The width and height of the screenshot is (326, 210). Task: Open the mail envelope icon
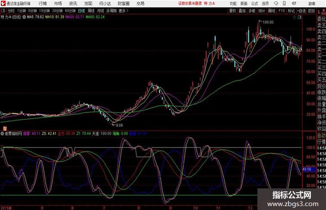point(294,3)
